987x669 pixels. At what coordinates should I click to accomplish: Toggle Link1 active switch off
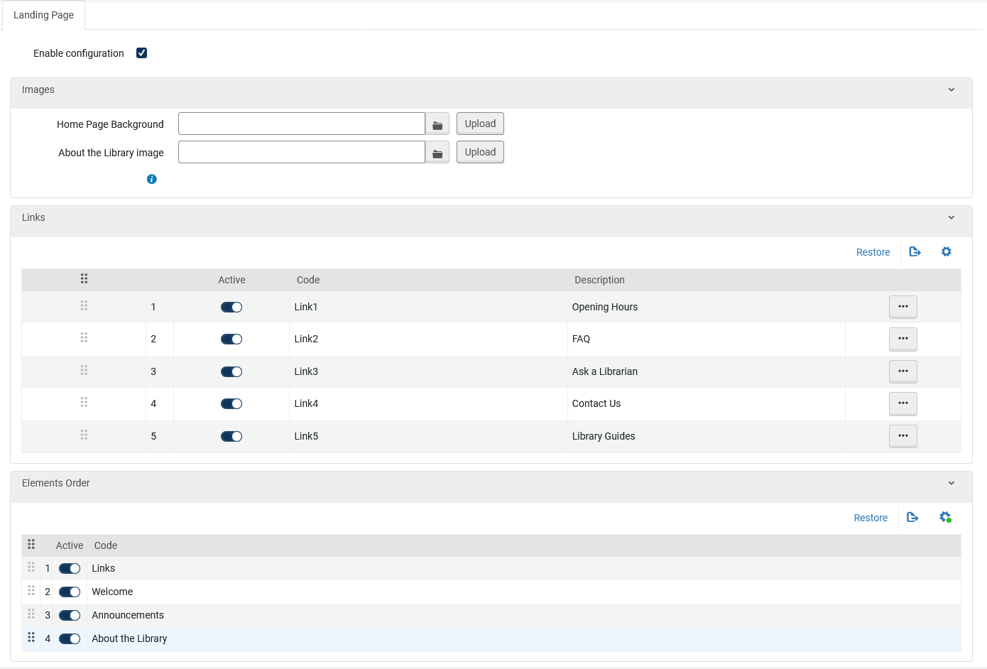point(231,308)
